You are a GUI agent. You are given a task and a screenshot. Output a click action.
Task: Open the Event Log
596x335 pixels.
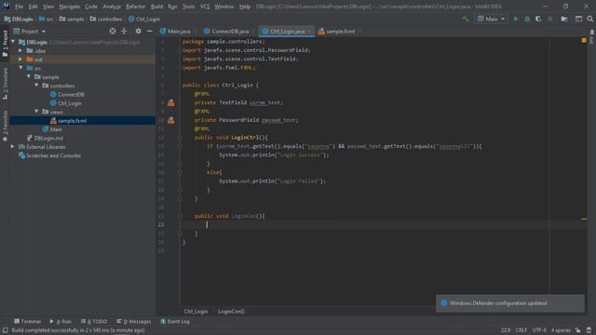pyautogui.click(x=175, y=321)
